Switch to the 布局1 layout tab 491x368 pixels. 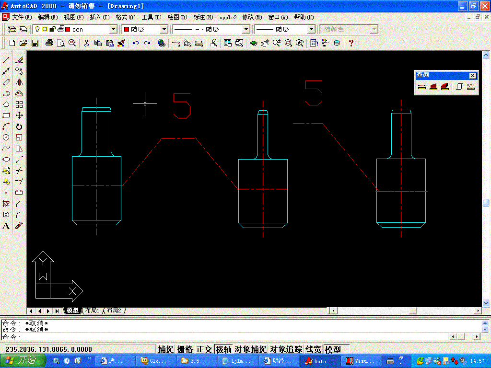(x=92, y=310)
